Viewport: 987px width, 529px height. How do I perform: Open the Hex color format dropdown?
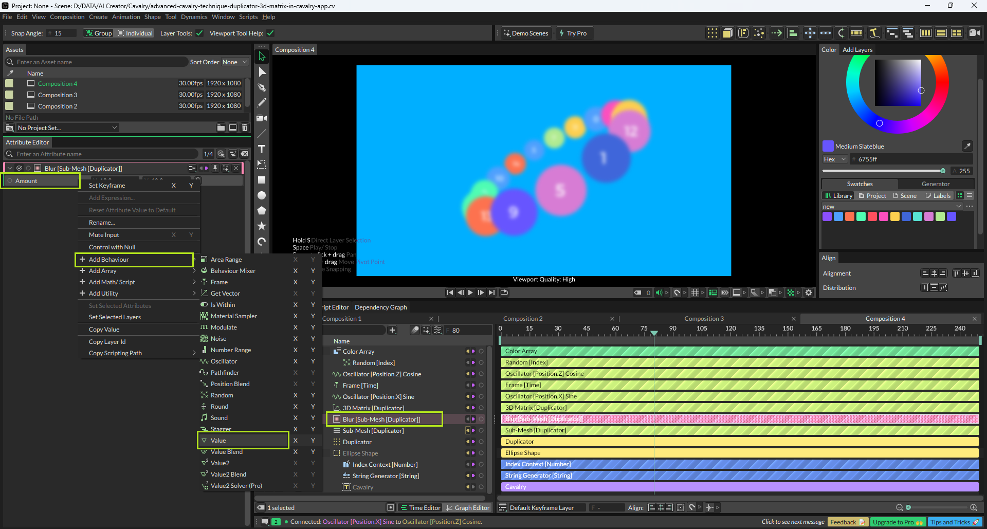coord(834,159)
